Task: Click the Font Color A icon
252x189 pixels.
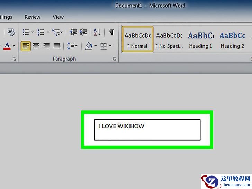Action: coord(7,46)
